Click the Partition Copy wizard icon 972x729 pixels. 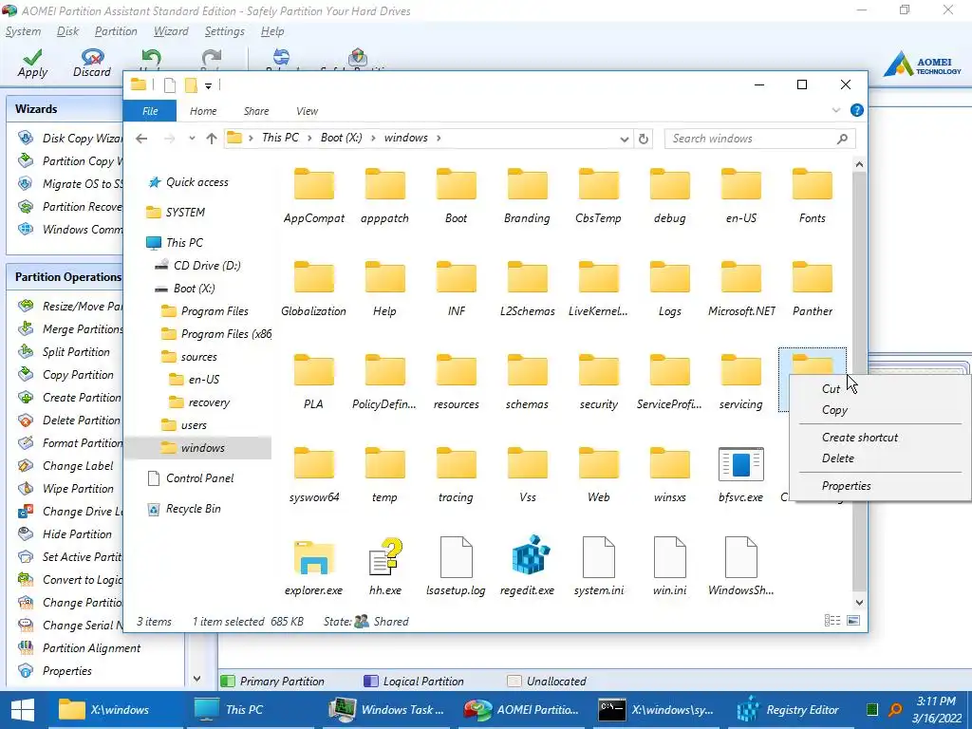tap(26, 160)
